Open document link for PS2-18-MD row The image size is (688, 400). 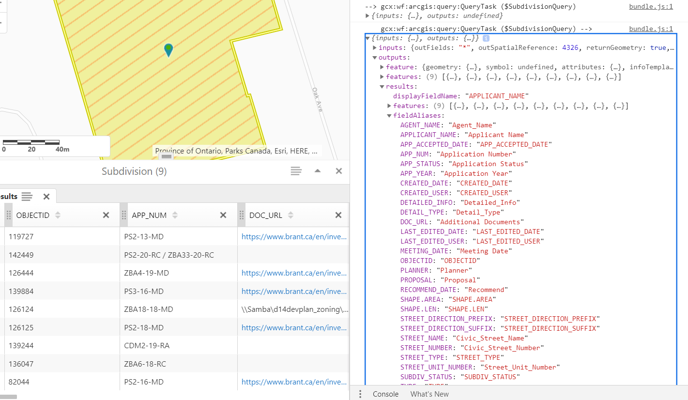pos(294,327)
